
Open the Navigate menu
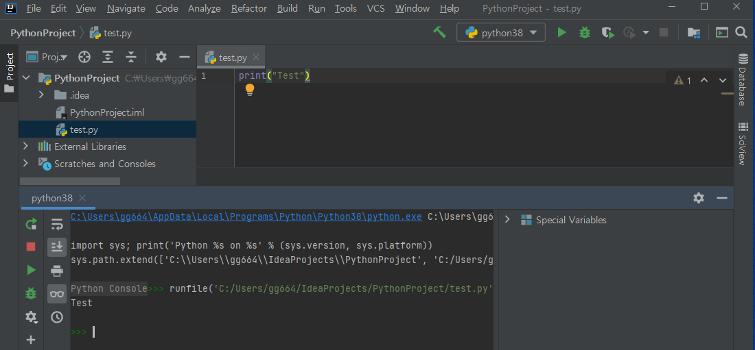[x=126, y=8]
